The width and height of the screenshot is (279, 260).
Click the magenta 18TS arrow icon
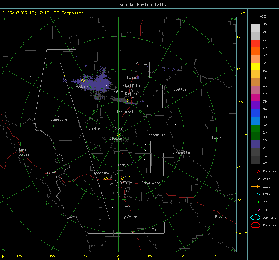(x=255, y=210)
